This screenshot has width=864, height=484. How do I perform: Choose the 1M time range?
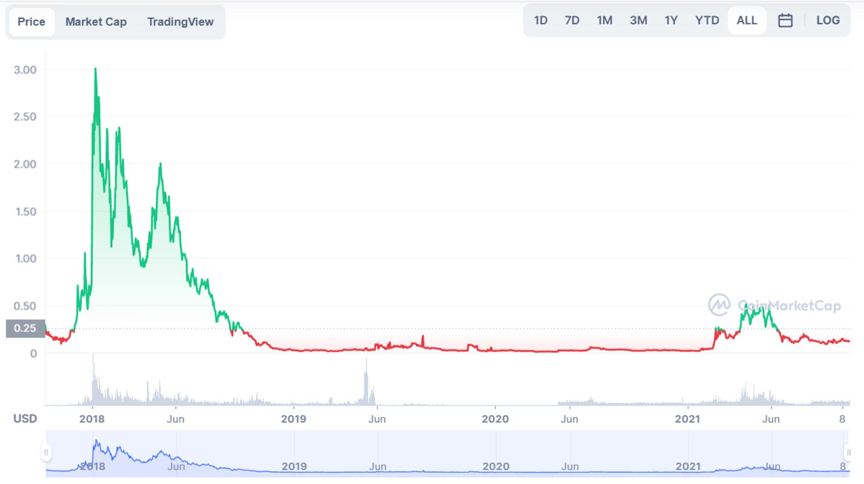click(x=604, y=21)
